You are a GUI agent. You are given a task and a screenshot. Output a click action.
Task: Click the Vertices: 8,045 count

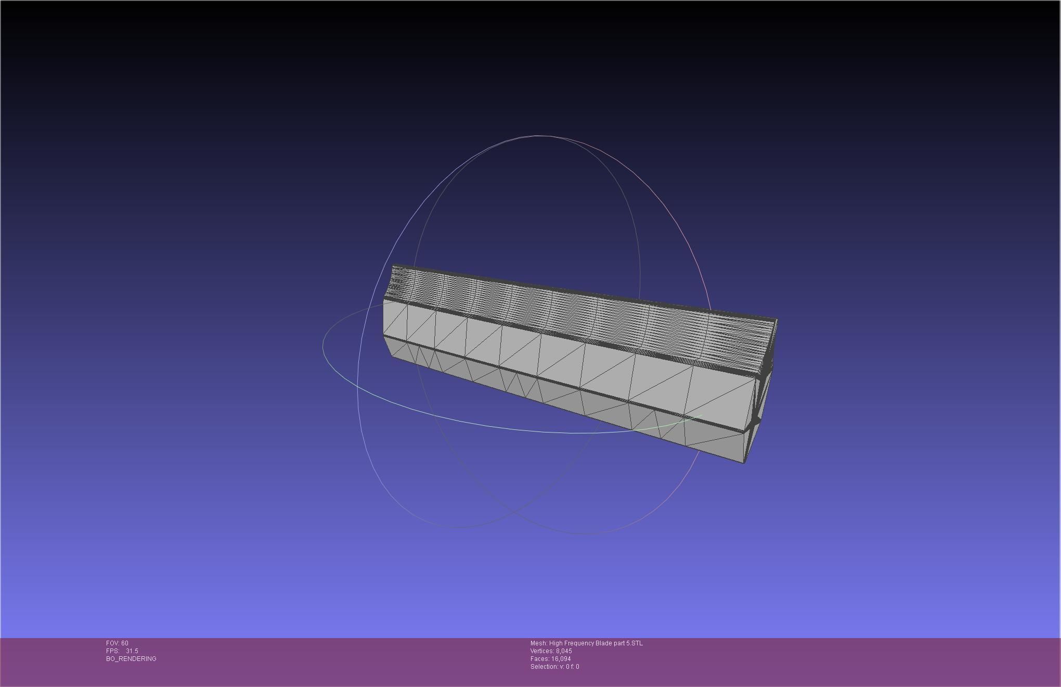(551, 651)
